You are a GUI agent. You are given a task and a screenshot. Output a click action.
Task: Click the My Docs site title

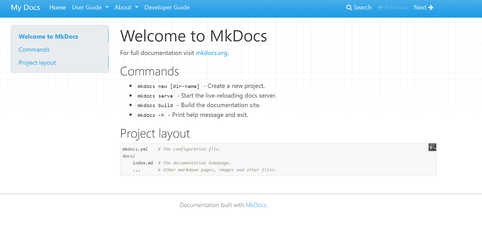25,7
